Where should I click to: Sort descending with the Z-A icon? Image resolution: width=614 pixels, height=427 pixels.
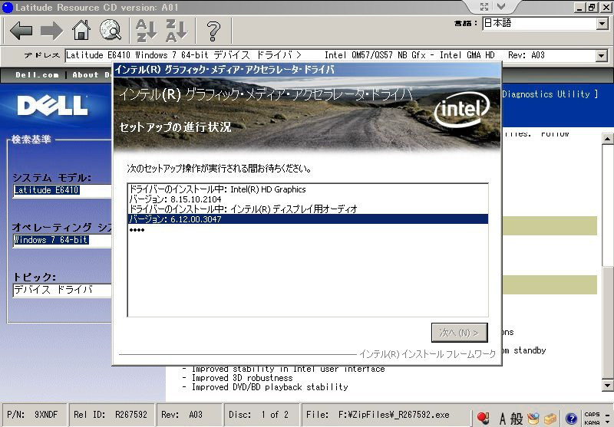click(176, 31)
